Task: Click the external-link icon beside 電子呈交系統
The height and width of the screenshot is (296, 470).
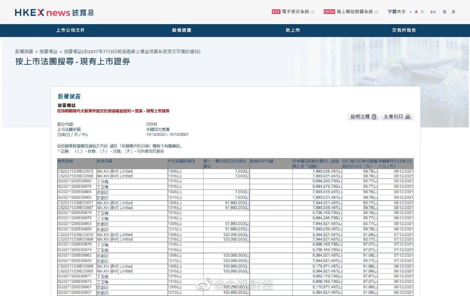Action: (312, 12)
